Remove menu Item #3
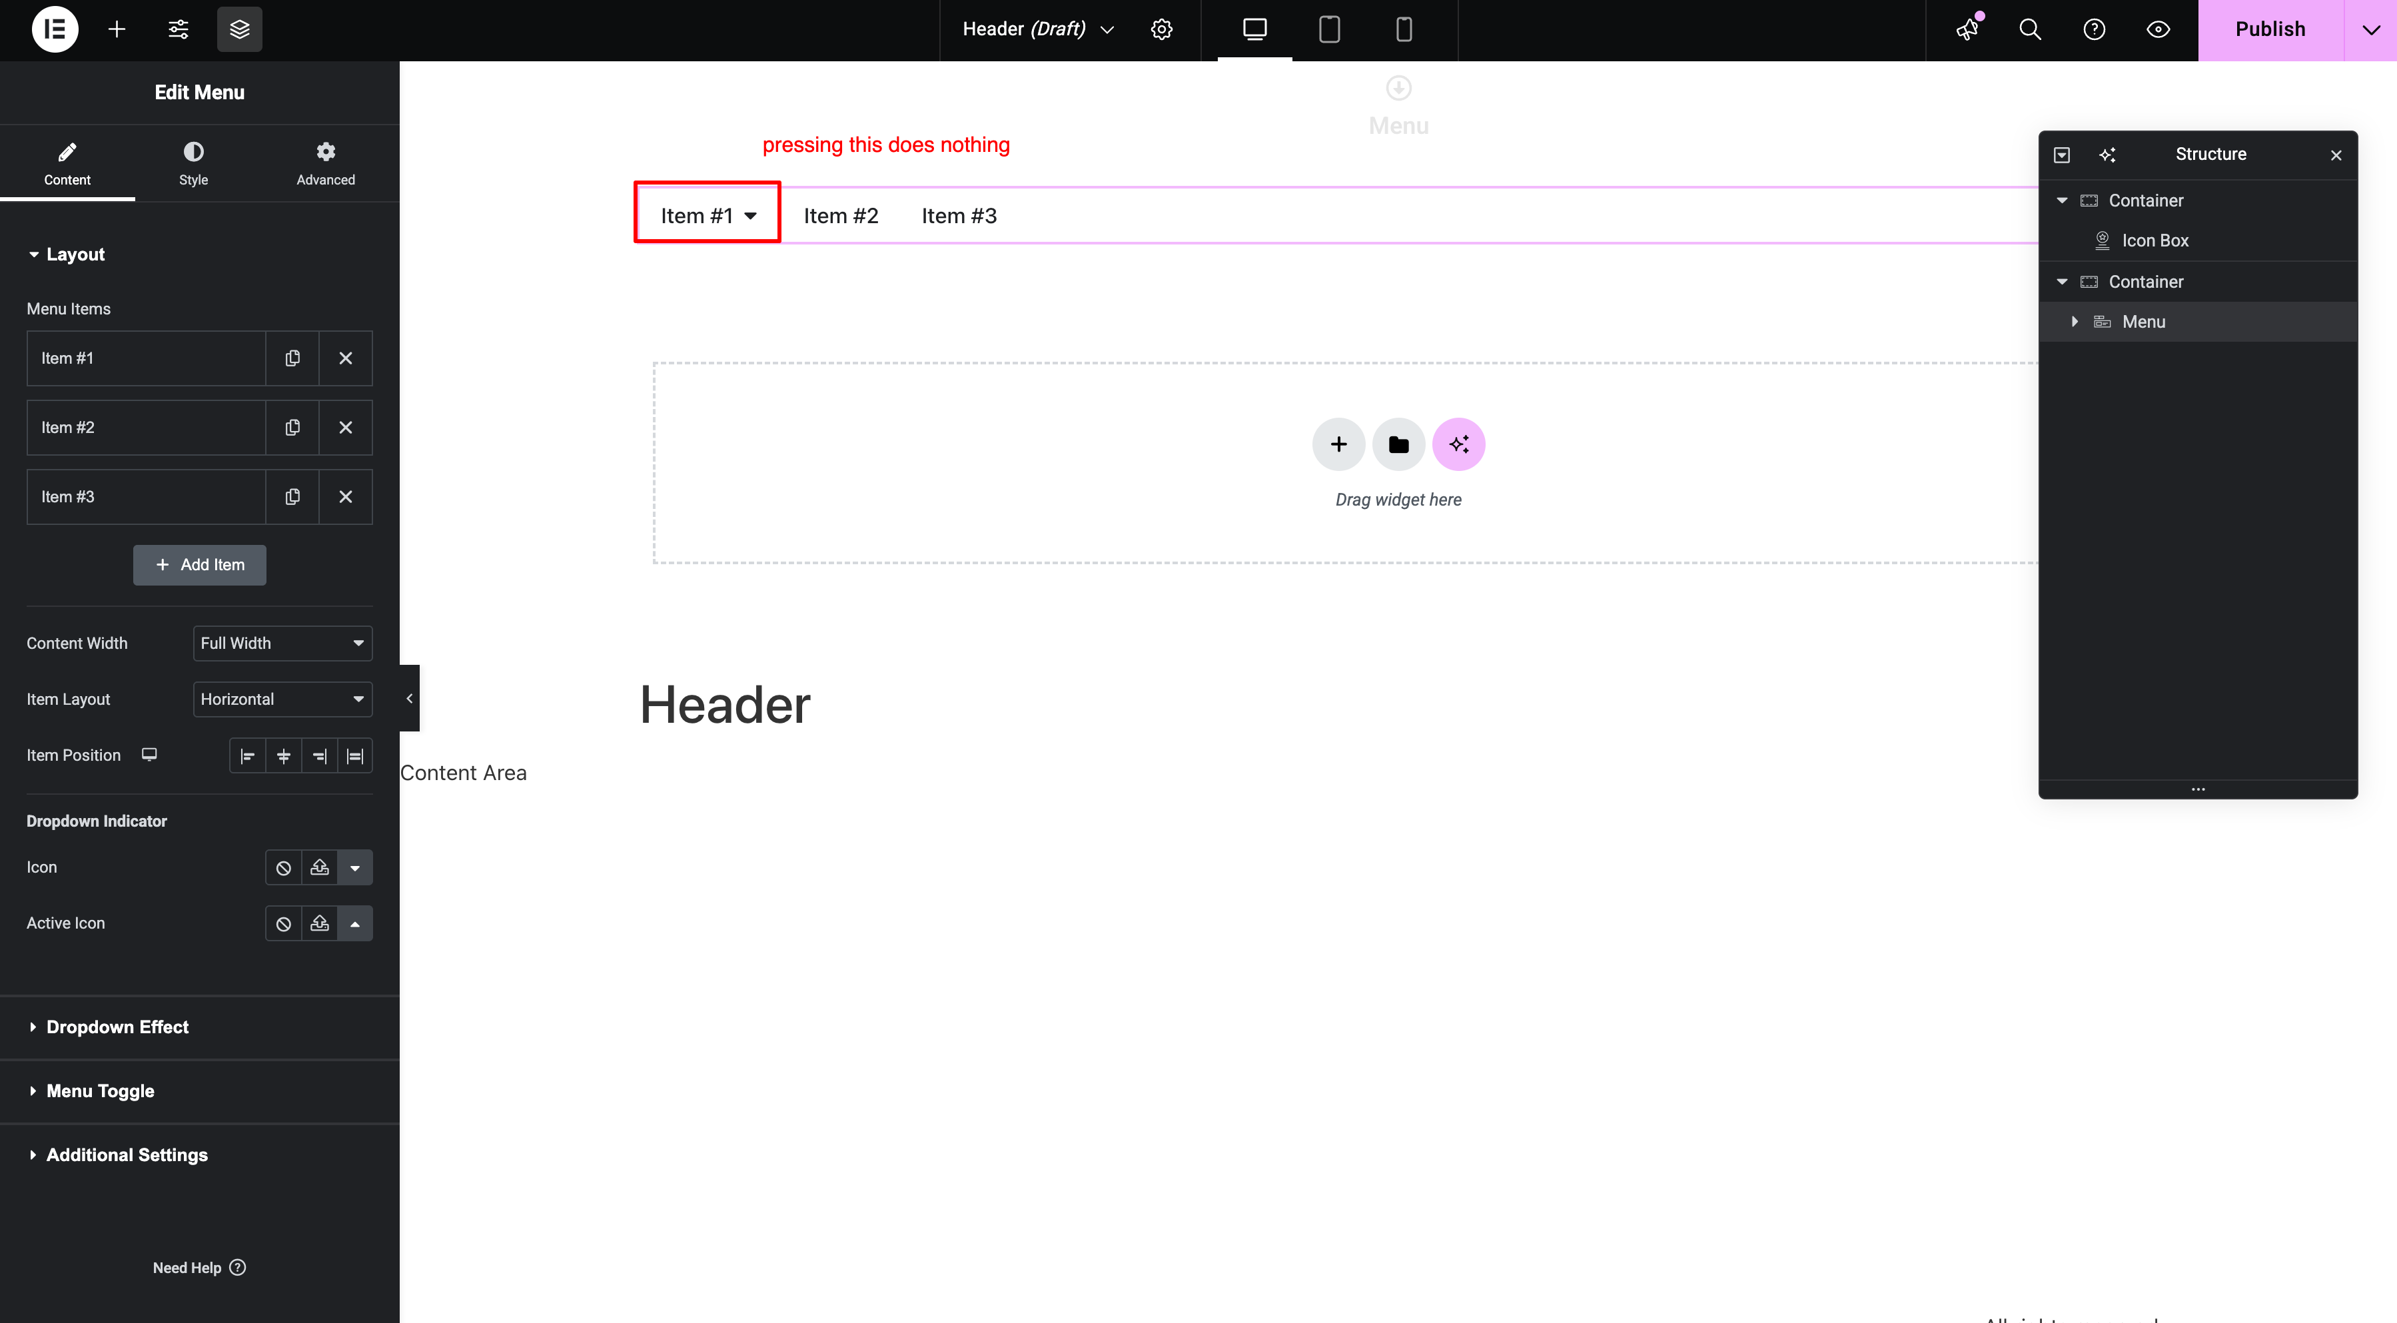 345,497
